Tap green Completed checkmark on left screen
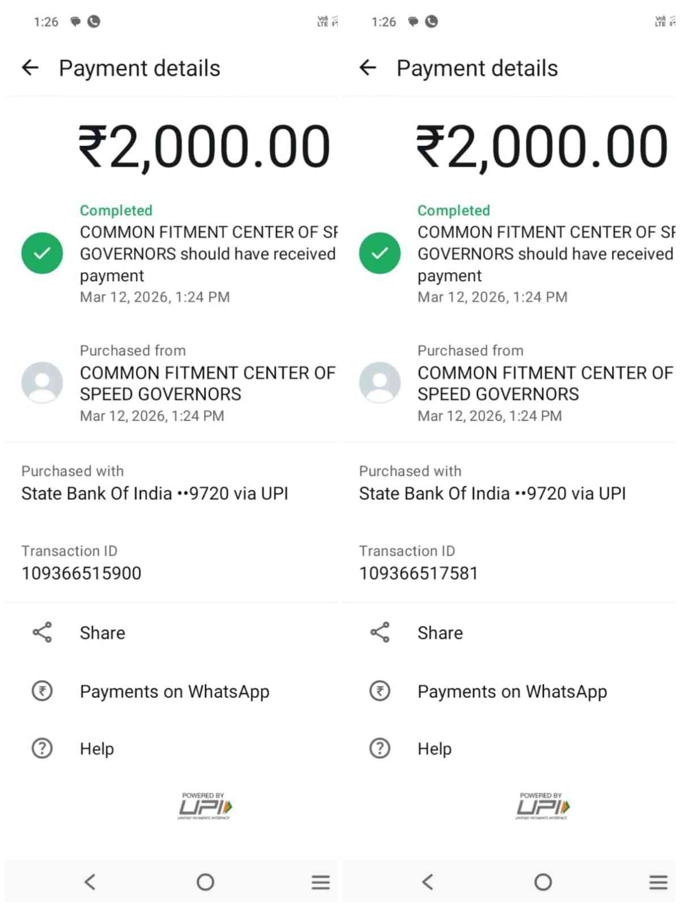The image size is (680, 907). click(42, 253)
